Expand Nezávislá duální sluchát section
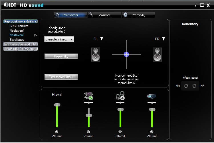This screenshot has width=214, height=143. (21, 44)
